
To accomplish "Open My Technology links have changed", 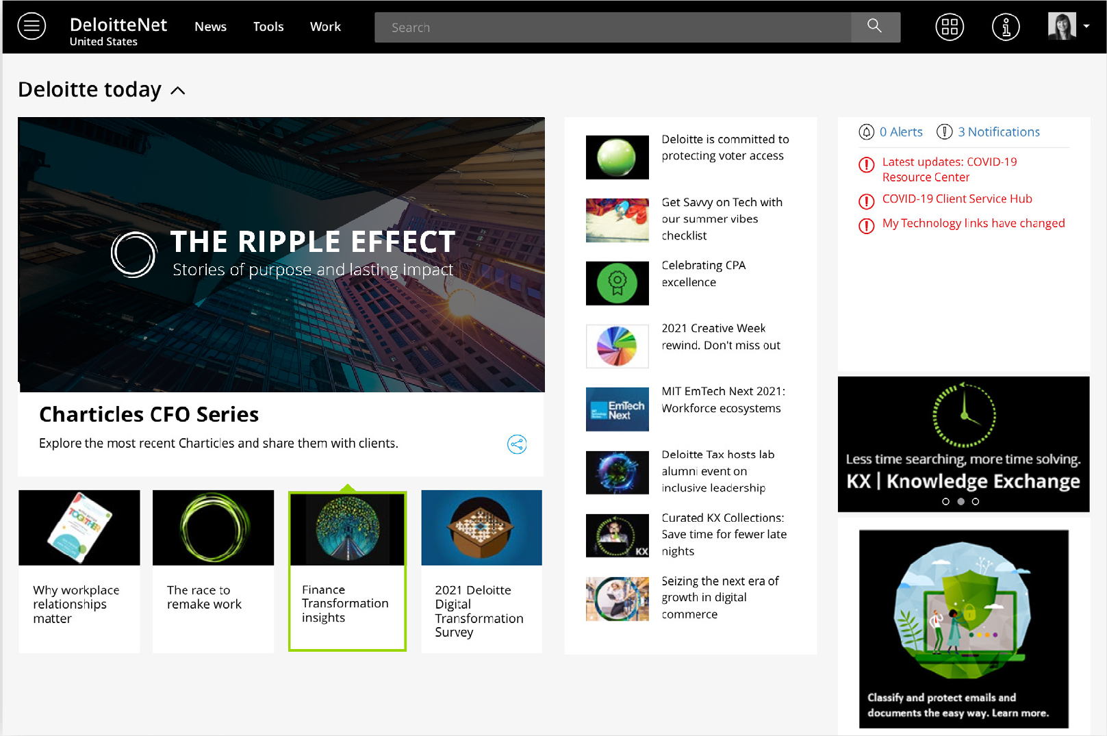I will pyautogui.click(x=974, y=223).
